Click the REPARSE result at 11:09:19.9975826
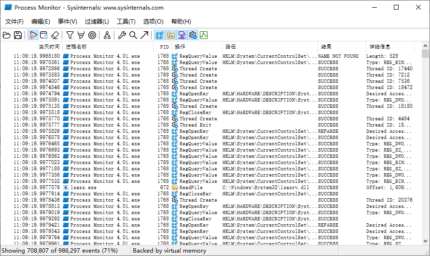Image resolution: width=430 pixels, height=256 pixels. click(x=328, y=131)
